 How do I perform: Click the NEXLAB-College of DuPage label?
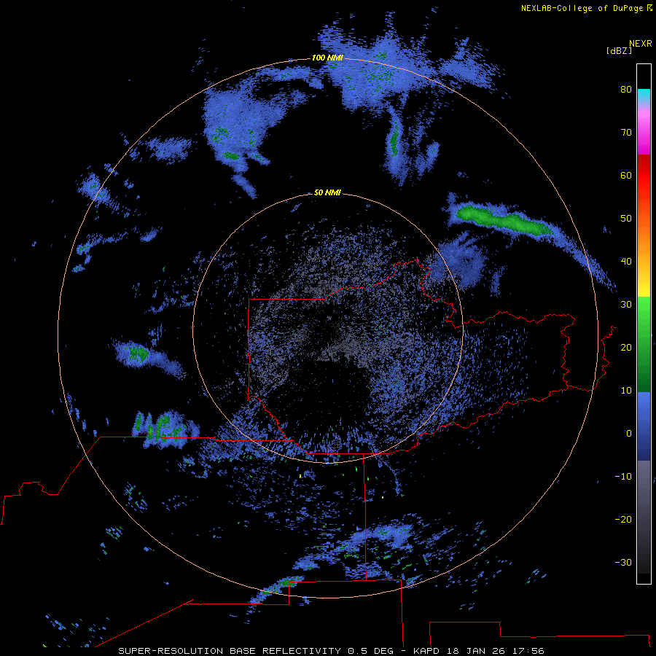[584, 8]
